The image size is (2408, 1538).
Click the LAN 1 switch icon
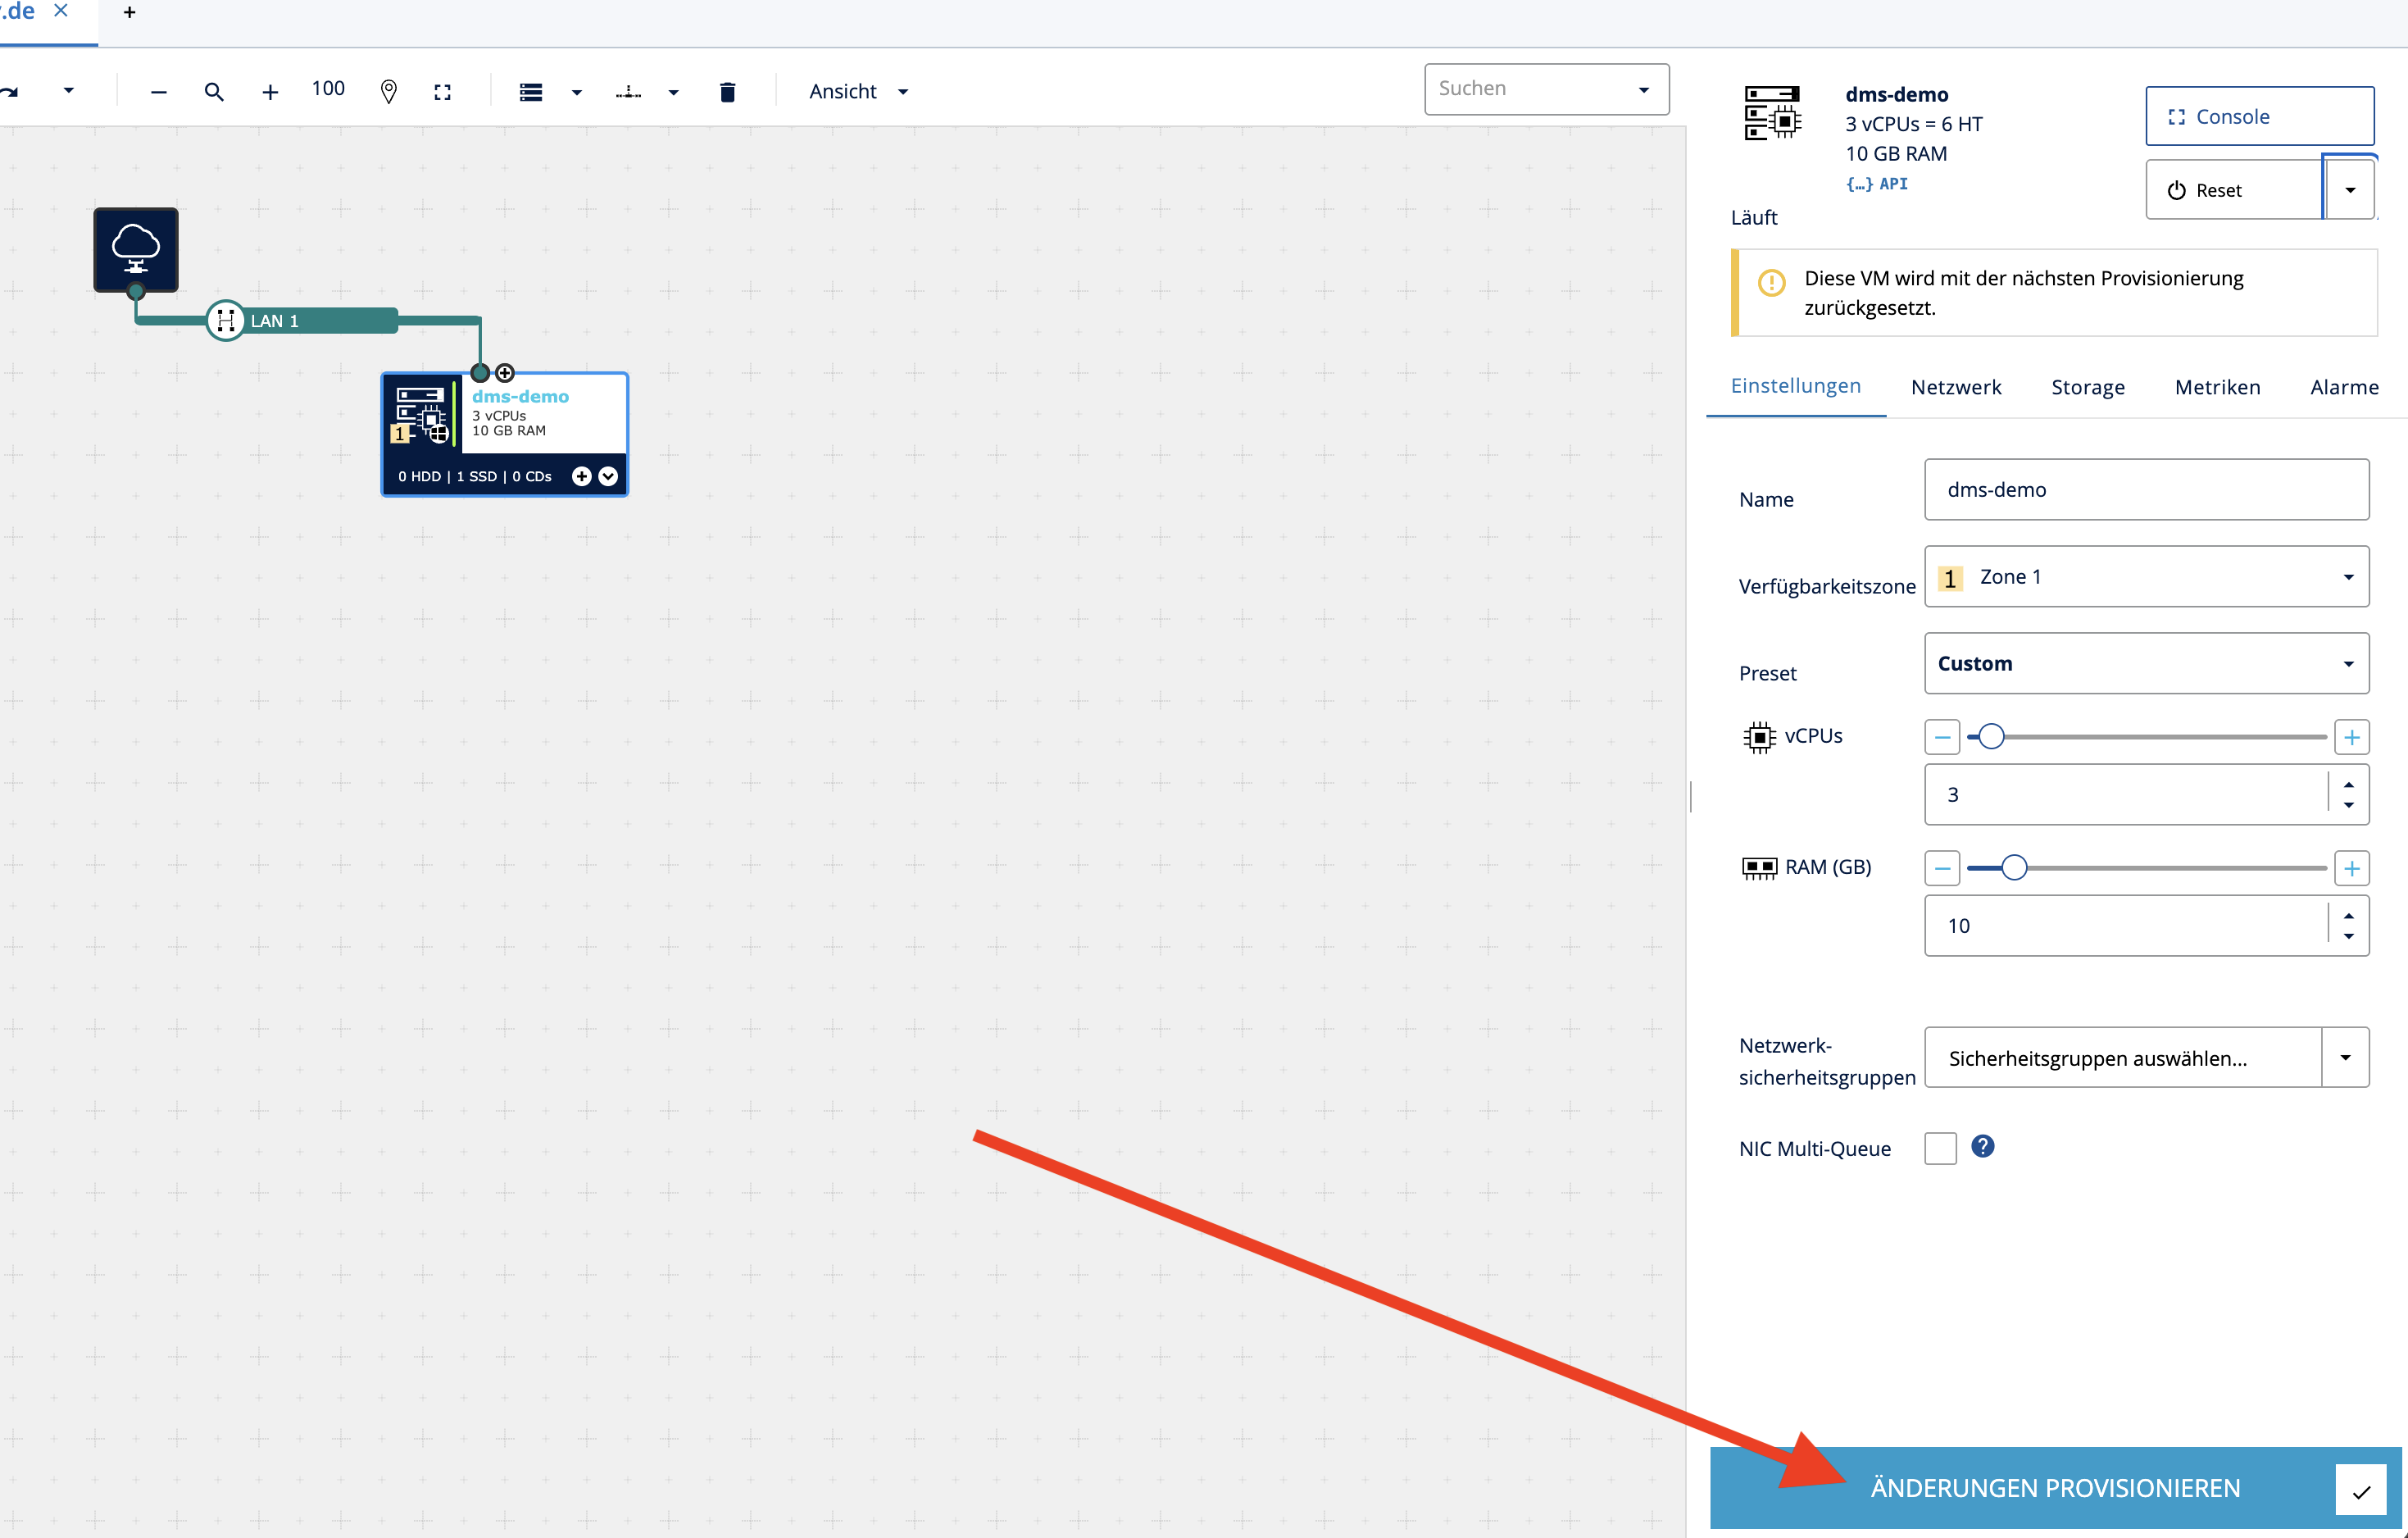(x=226, y=321)
